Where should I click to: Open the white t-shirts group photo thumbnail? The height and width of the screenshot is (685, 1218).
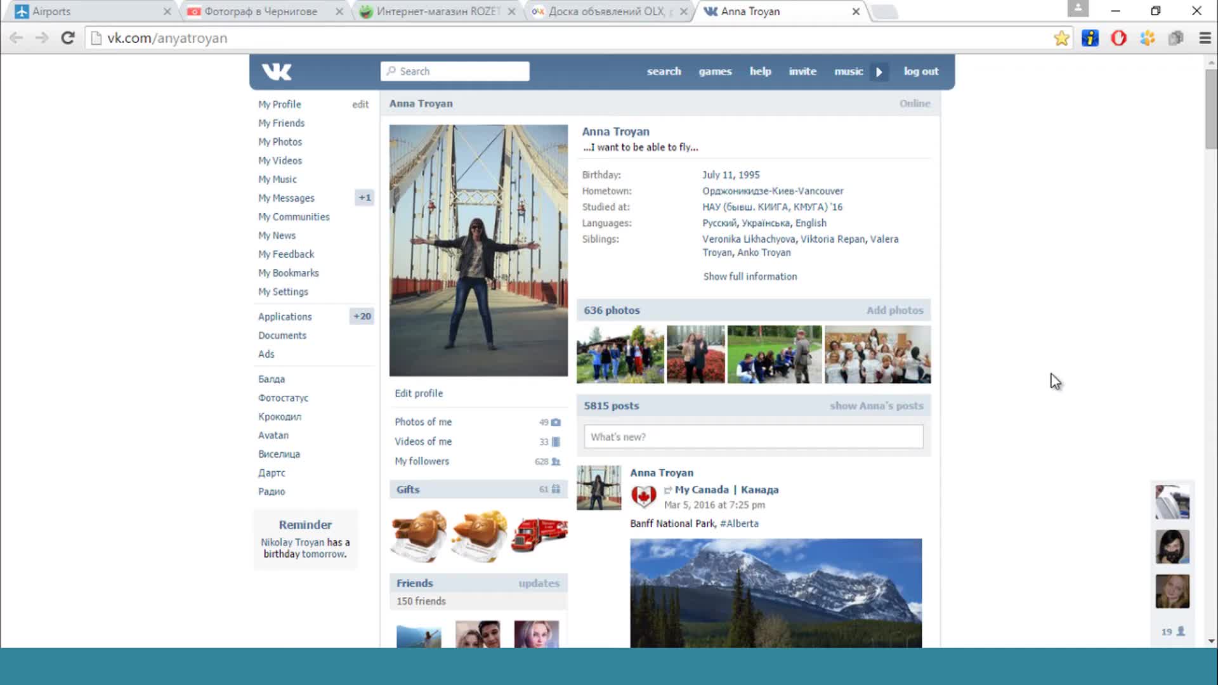click(877, 355)
